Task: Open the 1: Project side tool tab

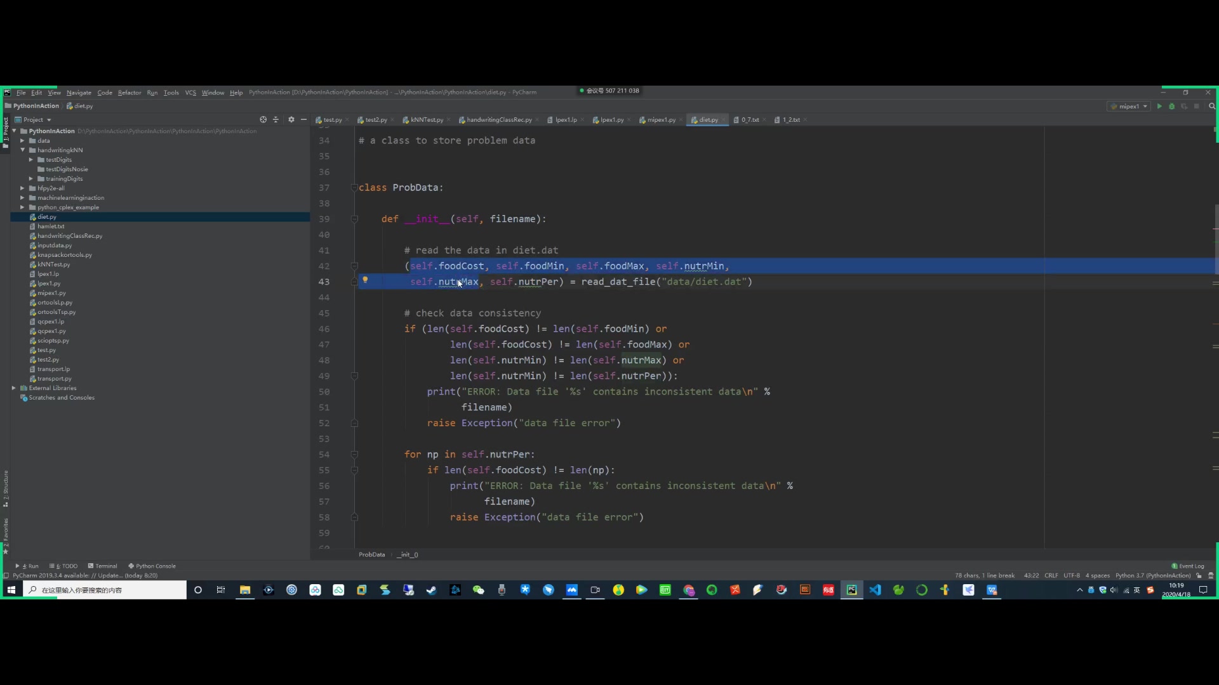Action: [x=6, y=133]
